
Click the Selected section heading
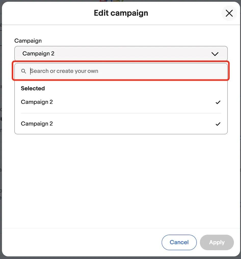pos(33,88)
